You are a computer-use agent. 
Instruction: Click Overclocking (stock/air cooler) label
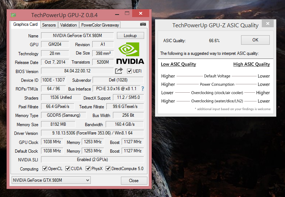coord(217,93)
